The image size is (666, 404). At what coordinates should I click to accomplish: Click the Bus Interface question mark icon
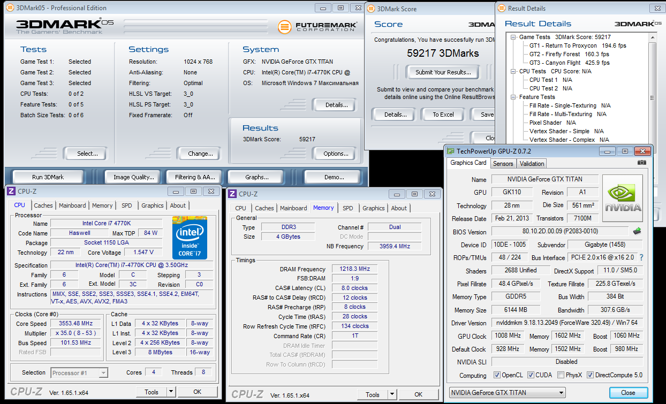641,257
